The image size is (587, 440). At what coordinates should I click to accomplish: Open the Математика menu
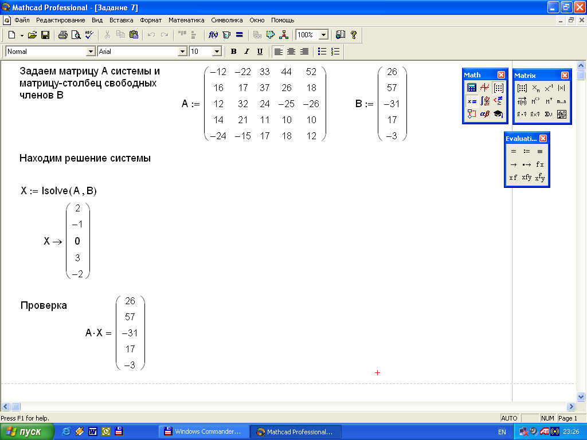pyautogui.click(x=186, y=20)
